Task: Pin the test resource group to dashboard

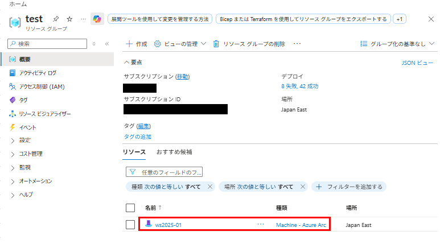Action: tap(56, 19)
